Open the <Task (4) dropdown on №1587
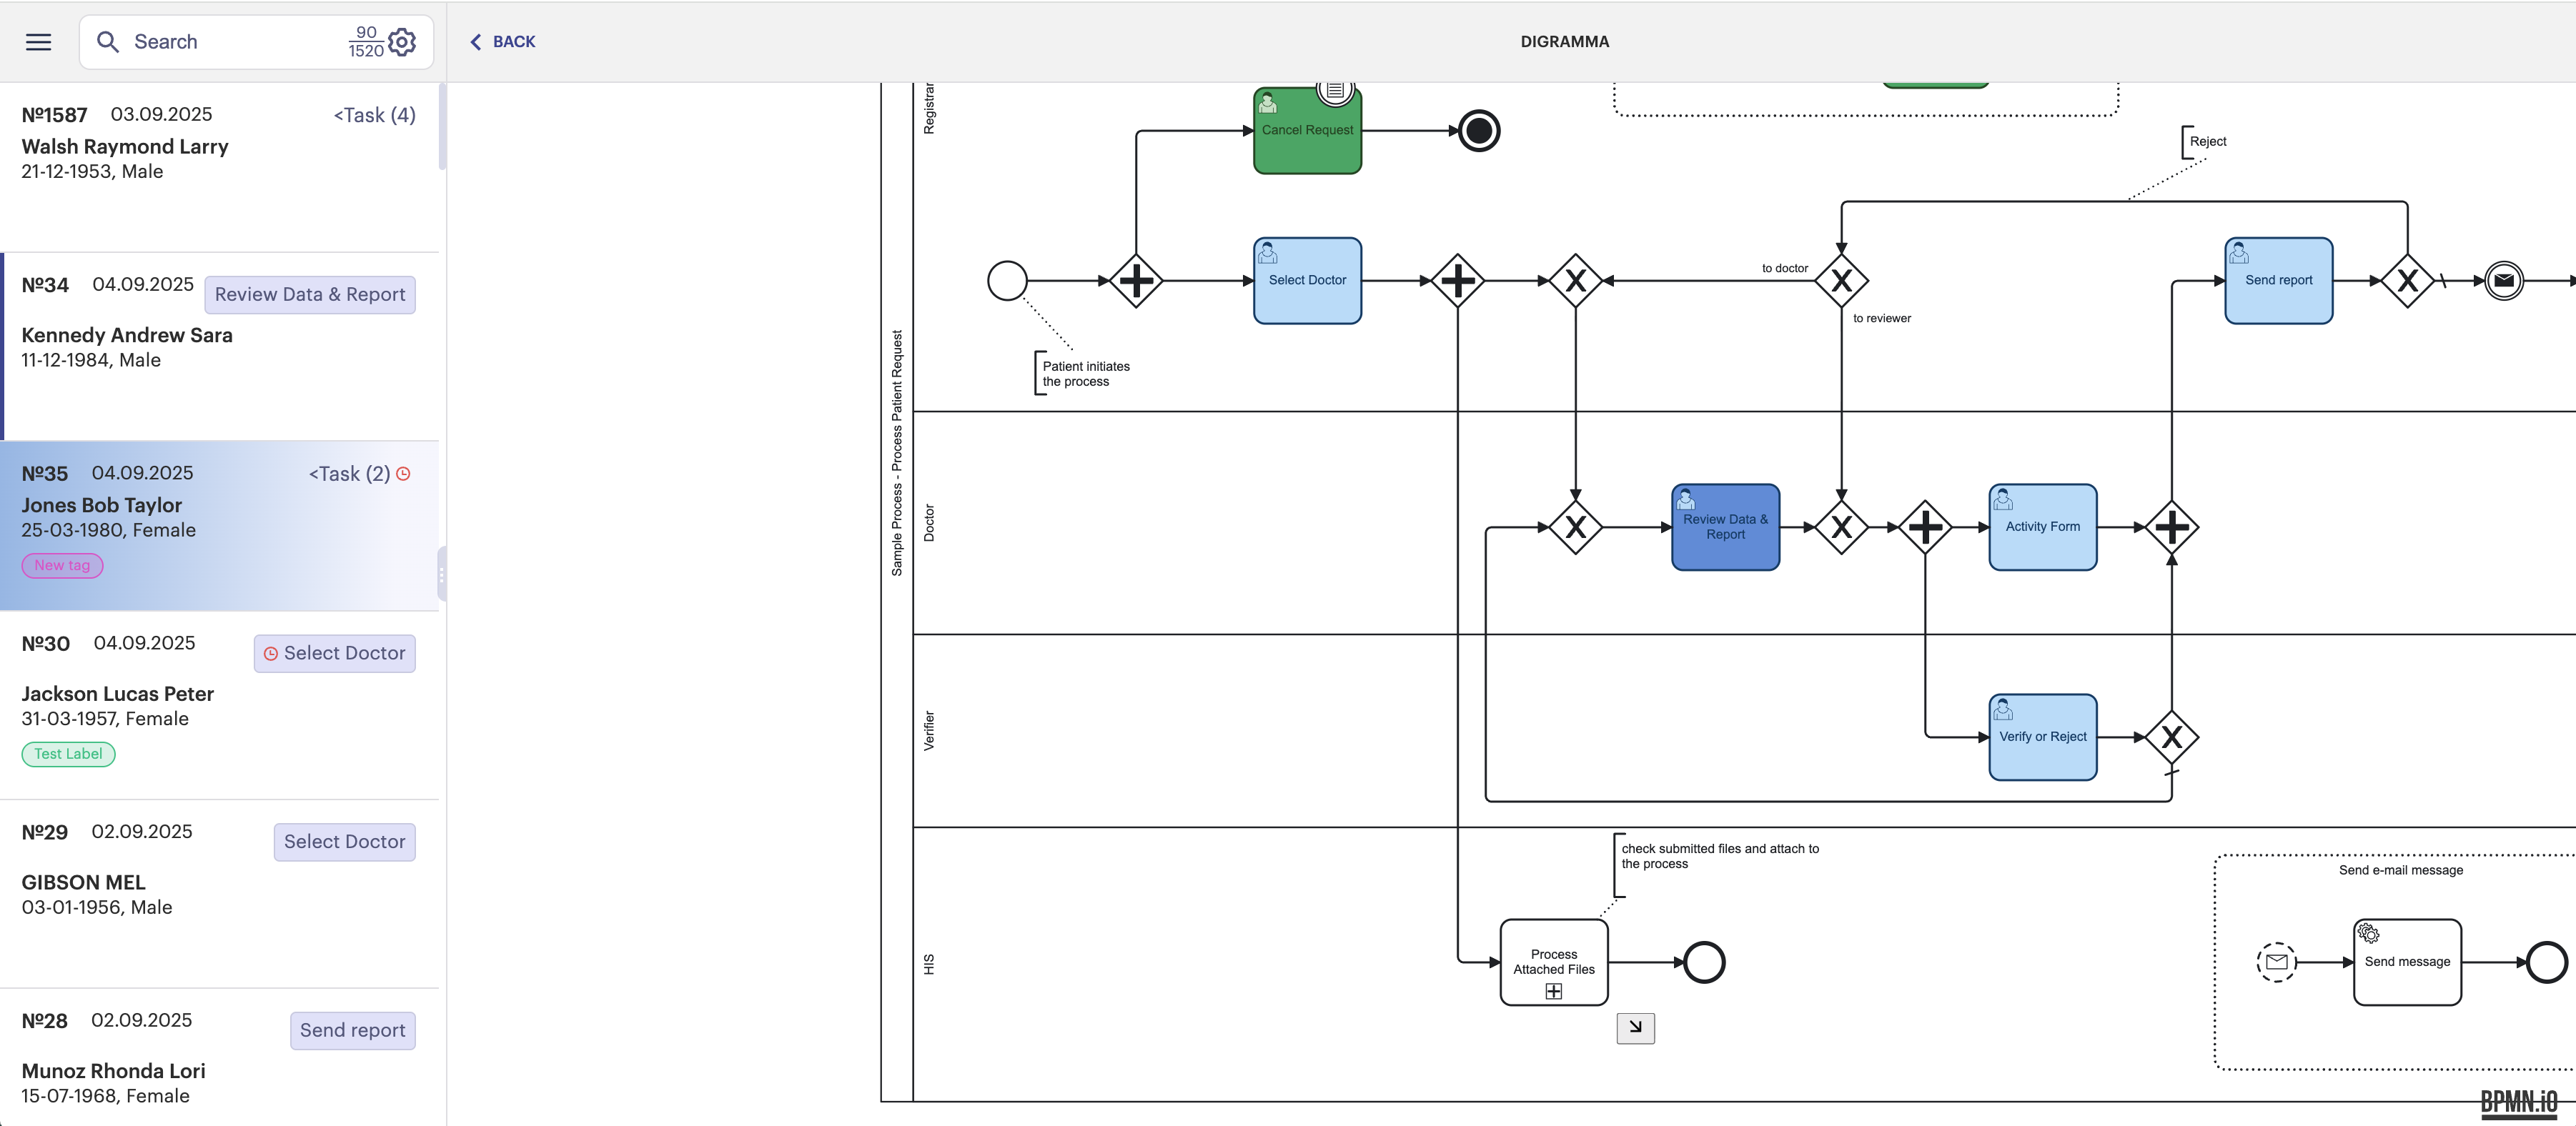The height and width of the screenshot is (1126, 2576). (x=374, y=115)
